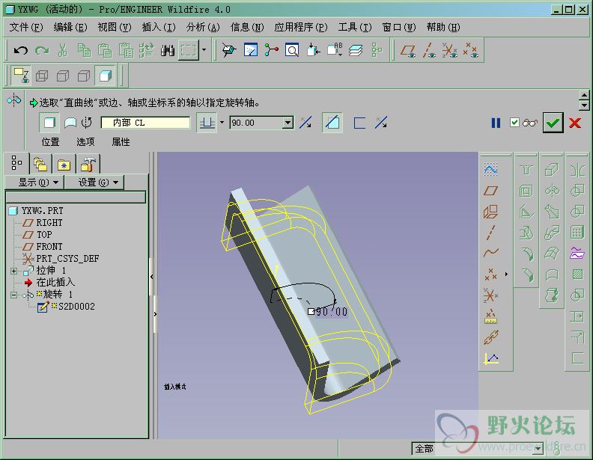Pause the revolve tool
This screenshot has width=593, height=460.
click(496, 123)
